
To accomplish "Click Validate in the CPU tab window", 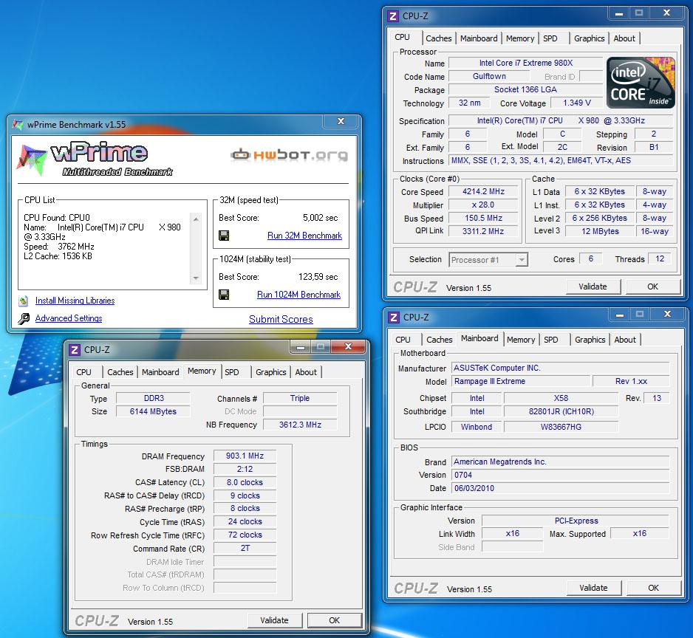I will click(593, 287).
